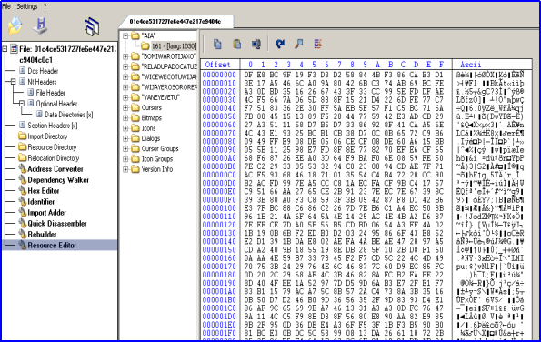Select the Dialogs resource folder
This screenshot has width=541, height=343.
151,138
